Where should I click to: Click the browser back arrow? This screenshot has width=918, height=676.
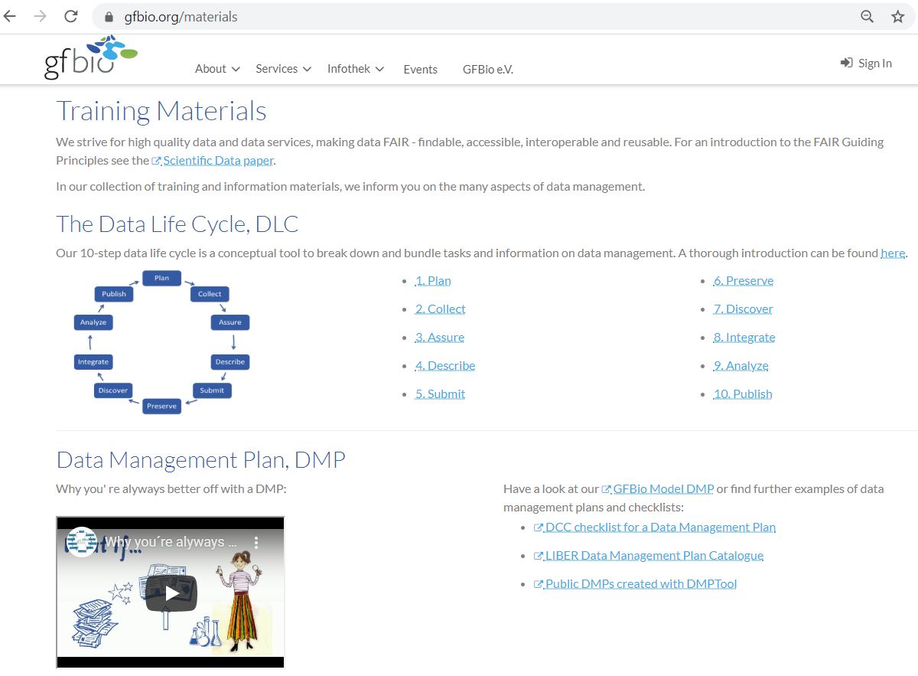coord(10,16)
